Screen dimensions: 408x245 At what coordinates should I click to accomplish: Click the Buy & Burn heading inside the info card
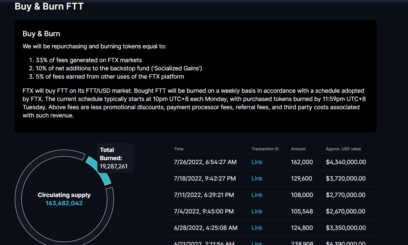41,34
